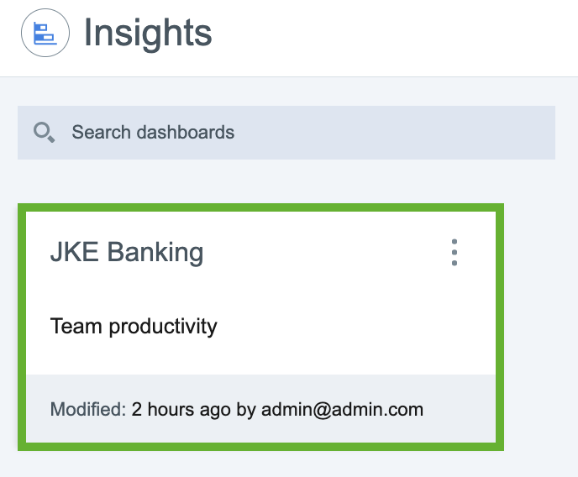578x477 pixels.
Task: Select the green-highlighted JKE Banking card
Action: tap(260, 327)
